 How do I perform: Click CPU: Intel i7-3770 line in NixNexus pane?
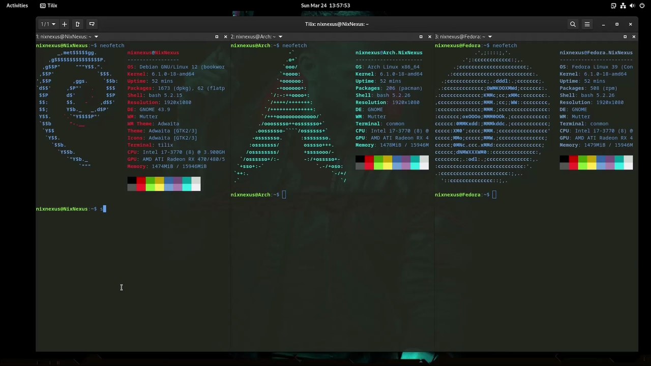click(x=176, y=152)
